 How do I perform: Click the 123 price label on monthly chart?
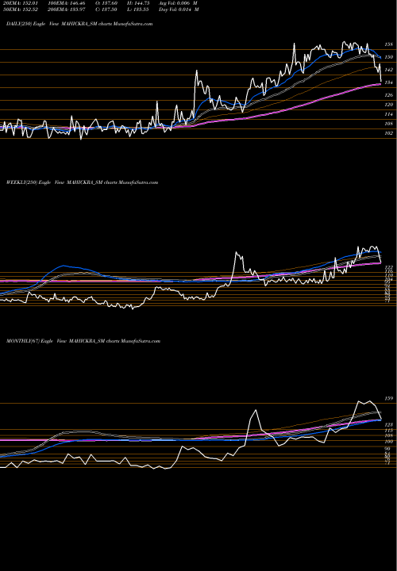[389, 424]
